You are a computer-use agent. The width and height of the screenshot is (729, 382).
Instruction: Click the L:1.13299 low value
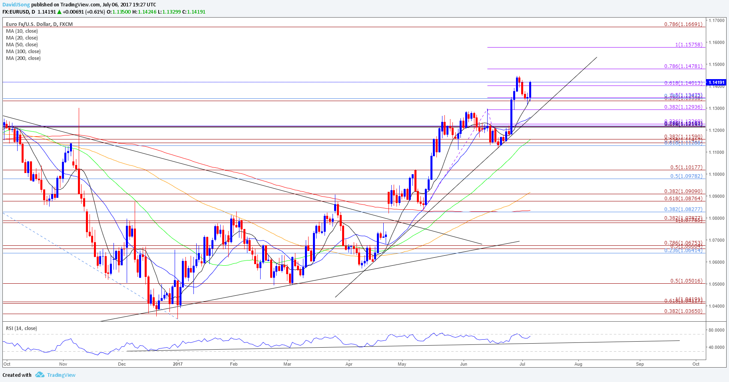169,12
